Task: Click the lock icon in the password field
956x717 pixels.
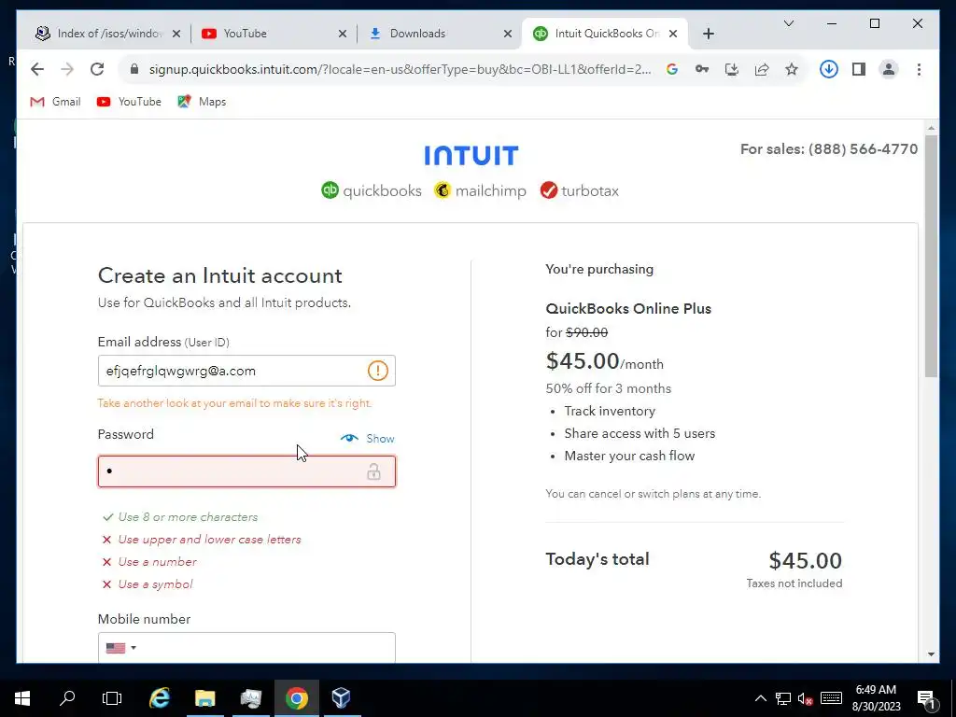Action: coord(373,471)
